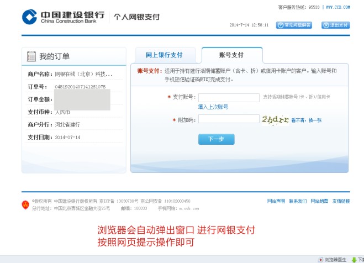Click the police shield badge icon in footer
This screenshot has height=263, width=364.
pyautogui.click(x=25, y=204)
